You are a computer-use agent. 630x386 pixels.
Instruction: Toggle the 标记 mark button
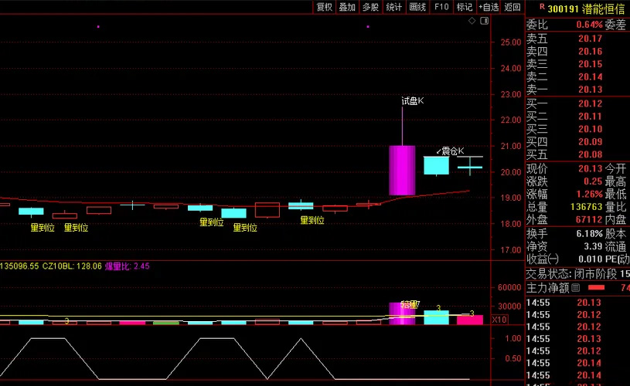point(465,7)
